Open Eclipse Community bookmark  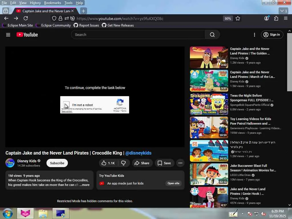coord(54,25)
